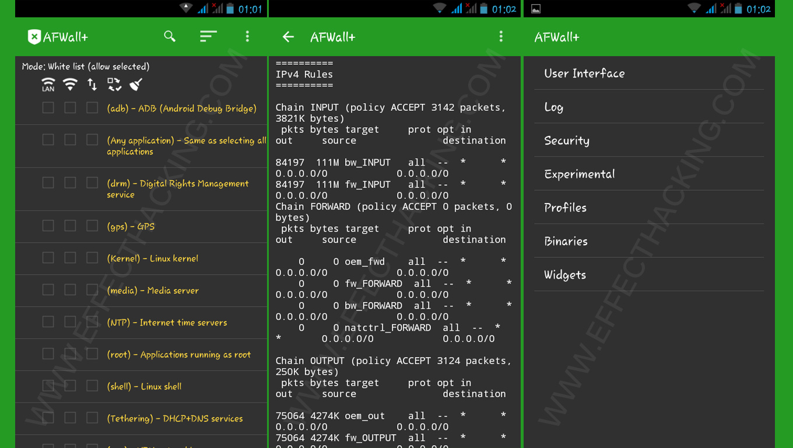Tap the picture notification icon in the preferences status bar
The image size is (793, 448).
click(536, 9)
